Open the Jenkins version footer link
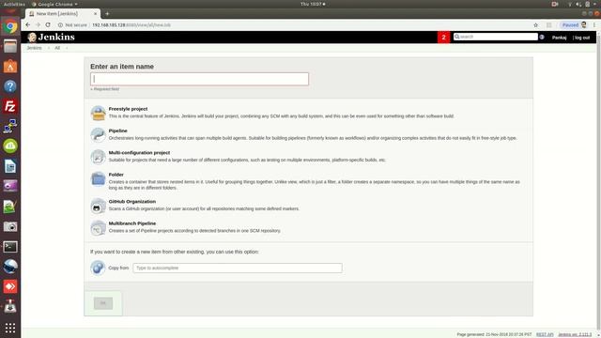The image size is (601, 338). (575, 334)
